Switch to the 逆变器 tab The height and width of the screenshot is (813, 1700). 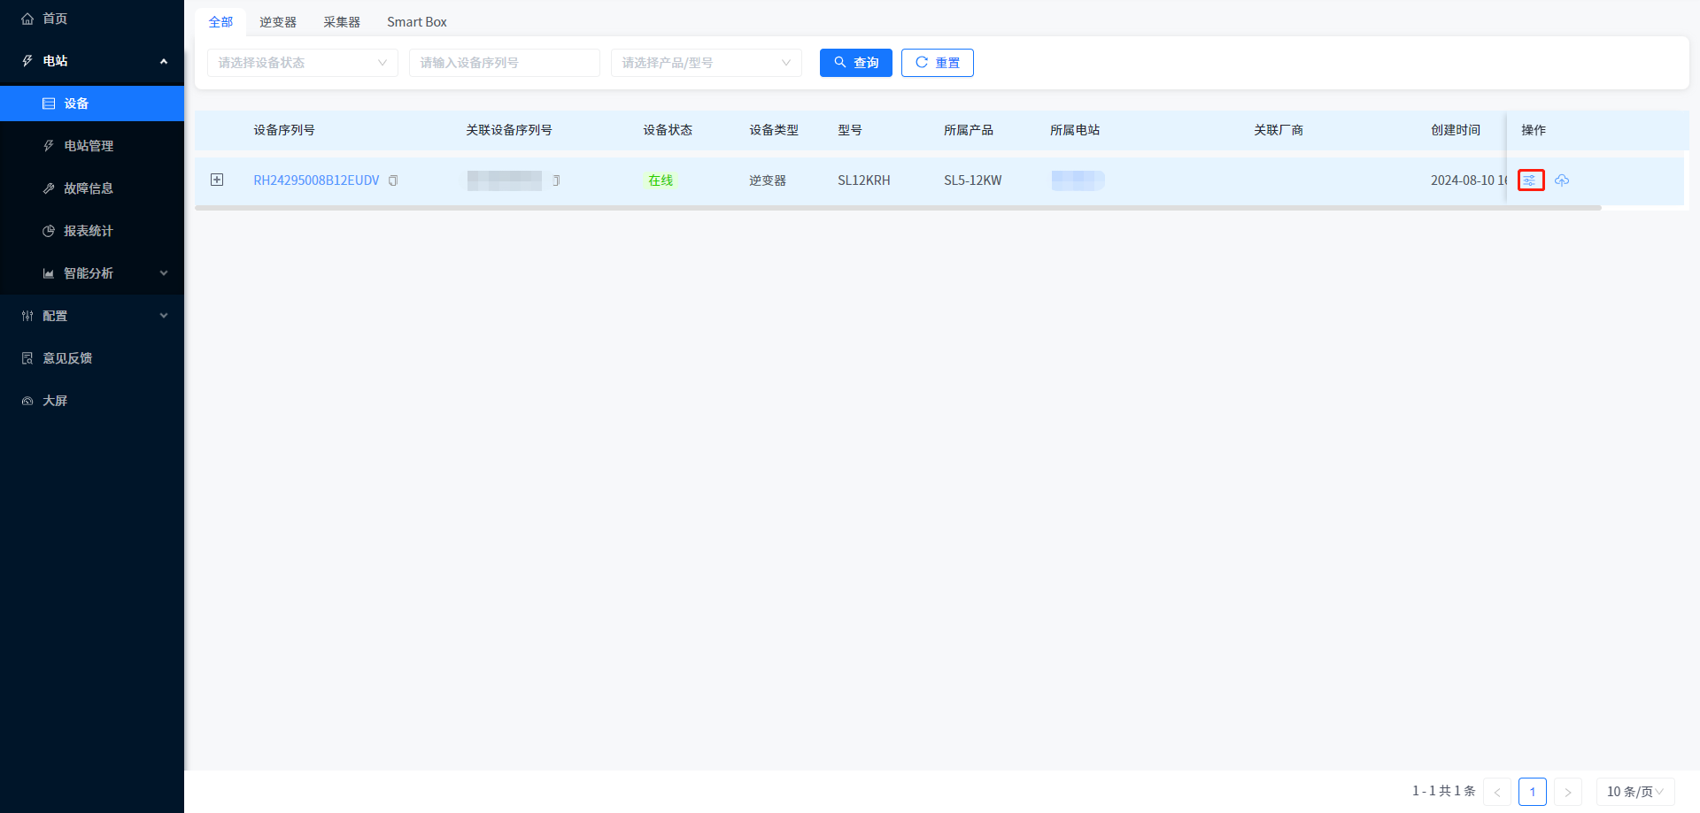[277, 22]
